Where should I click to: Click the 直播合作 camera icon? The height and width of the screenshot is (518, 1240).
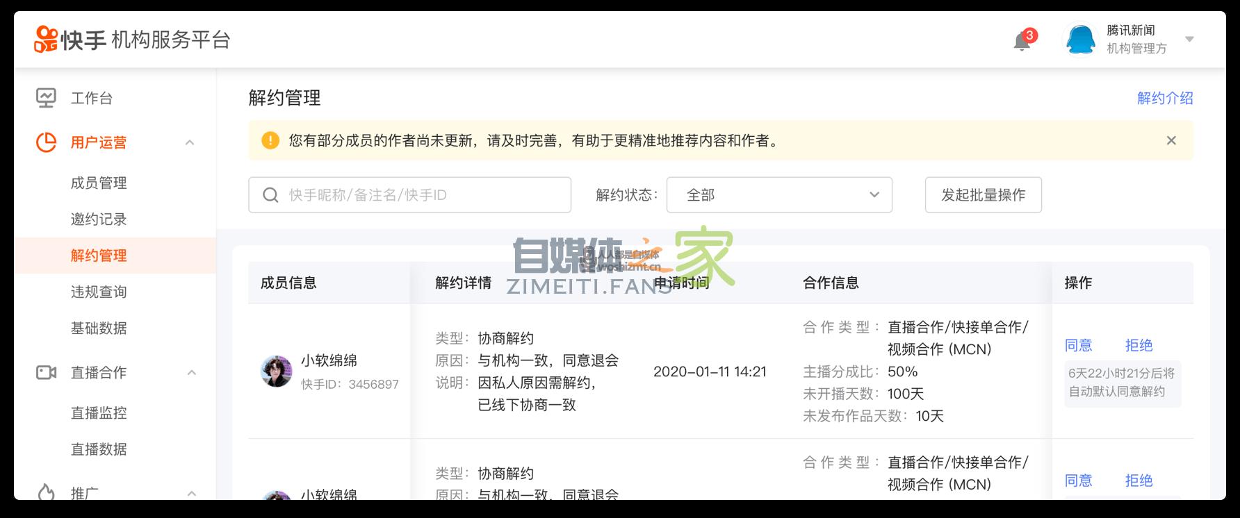(x=46, y=373)
